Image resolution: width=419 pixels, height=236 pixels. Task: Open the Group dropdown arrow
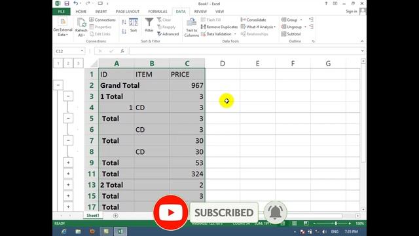pos(301,20)
